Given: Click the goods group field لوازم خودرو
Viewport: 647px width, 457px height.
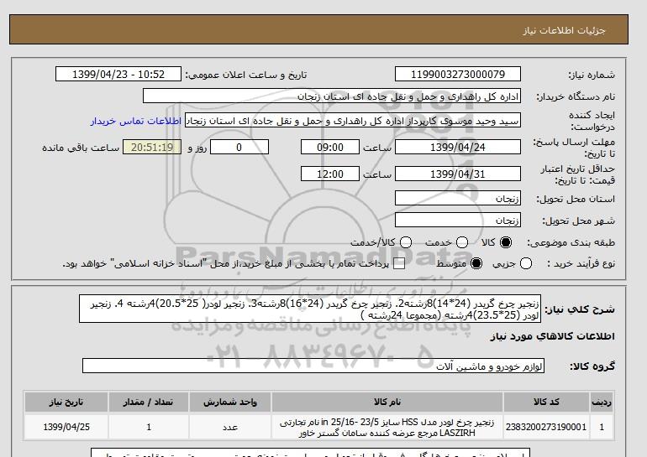Looking at the screenshot, I should pos(313,366).
